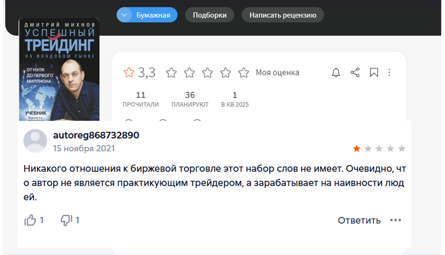Screen dimensions: 445x255
Task: Click Ответить to reply to the review
Action: 359,220
